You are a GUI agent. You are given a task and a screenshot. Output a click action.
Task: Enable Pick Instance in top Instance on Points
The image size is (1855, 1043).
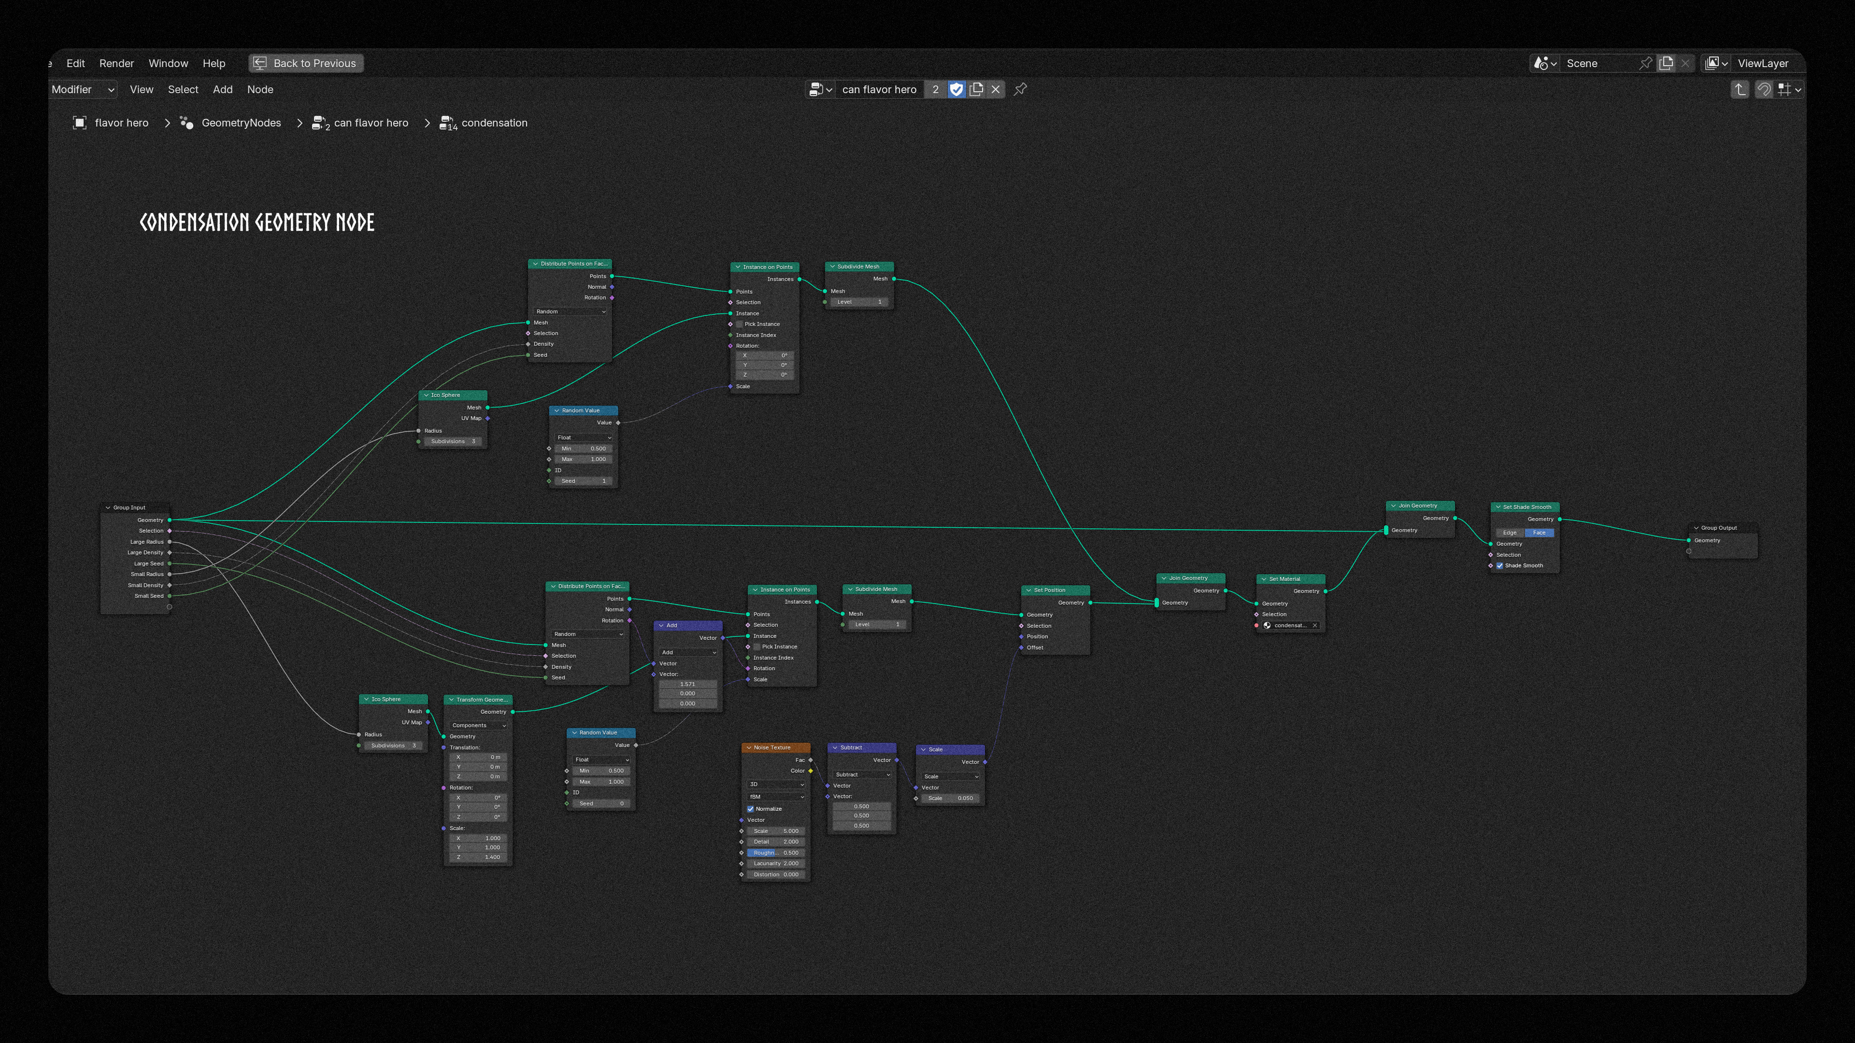tap(739, 324)
